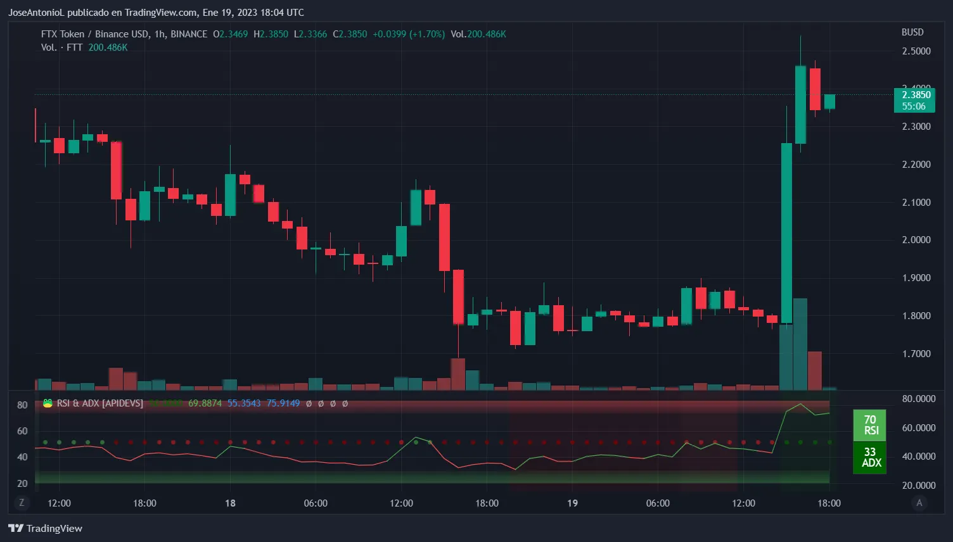Select the green 70 RSI badge
This screenshot has width=953, height=542.
[870, 423]
